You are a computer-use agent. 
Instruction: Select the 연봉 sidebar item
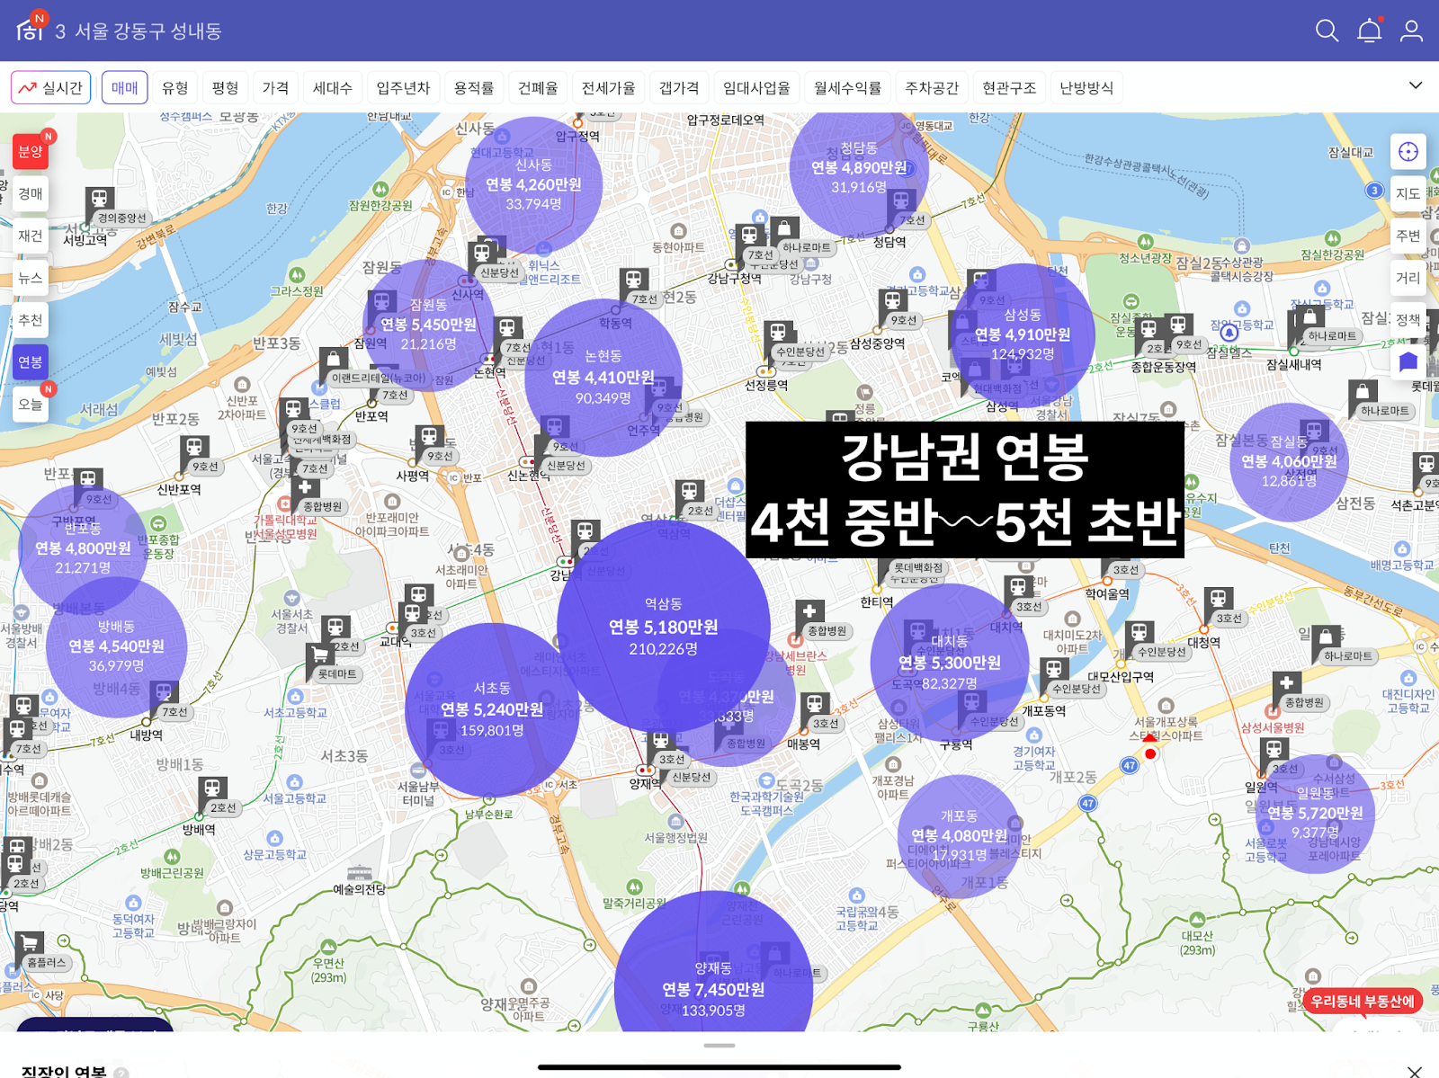[31, 362]
